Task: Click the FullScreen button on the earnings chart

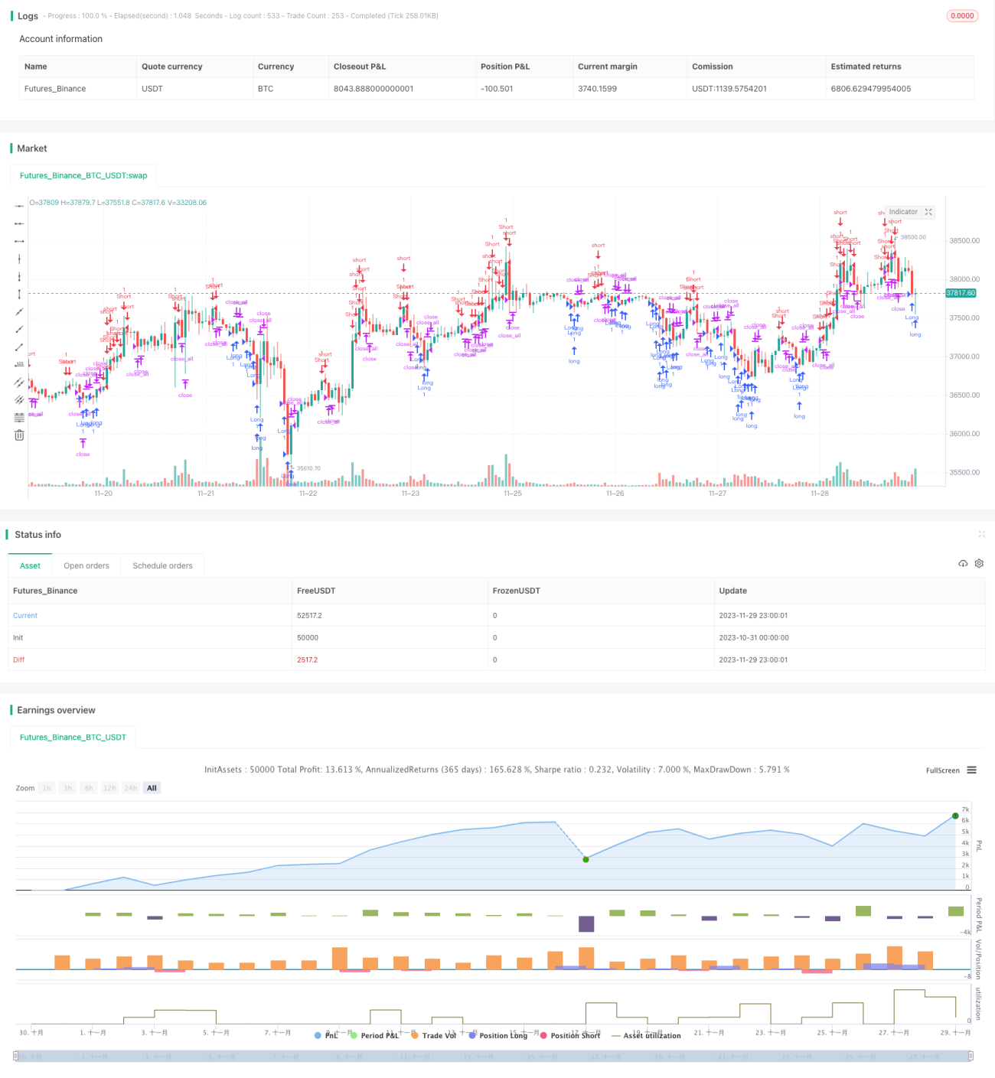Action: tap(942, 770)
